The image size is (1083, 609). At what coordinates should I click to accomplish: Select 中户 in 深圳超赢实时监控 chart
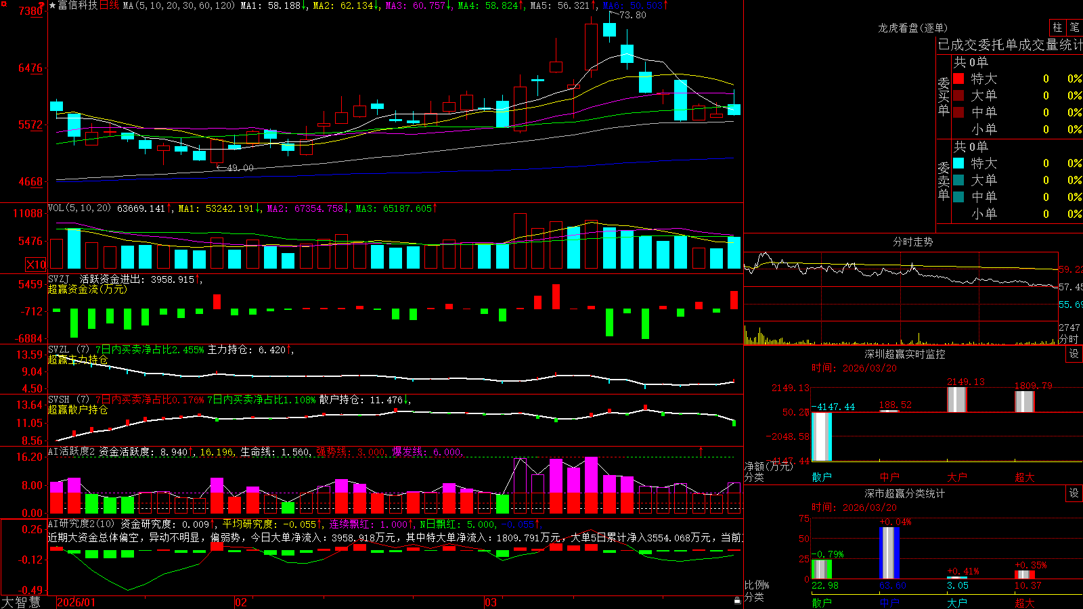[889, 477]
